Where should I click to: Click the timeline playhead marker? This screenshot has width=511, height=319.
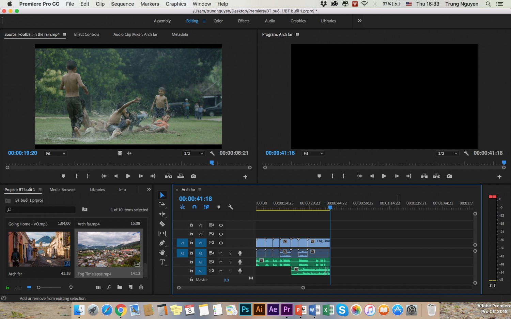(x=330, y=207)
